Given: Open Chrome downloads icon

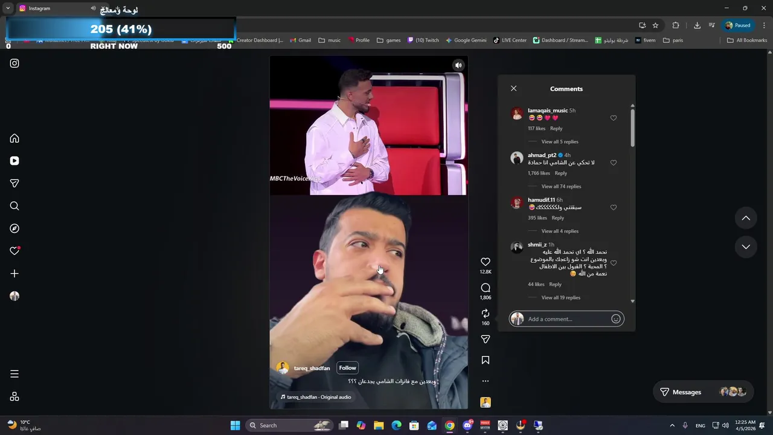Looking at the screenshot, I should 697,25.
